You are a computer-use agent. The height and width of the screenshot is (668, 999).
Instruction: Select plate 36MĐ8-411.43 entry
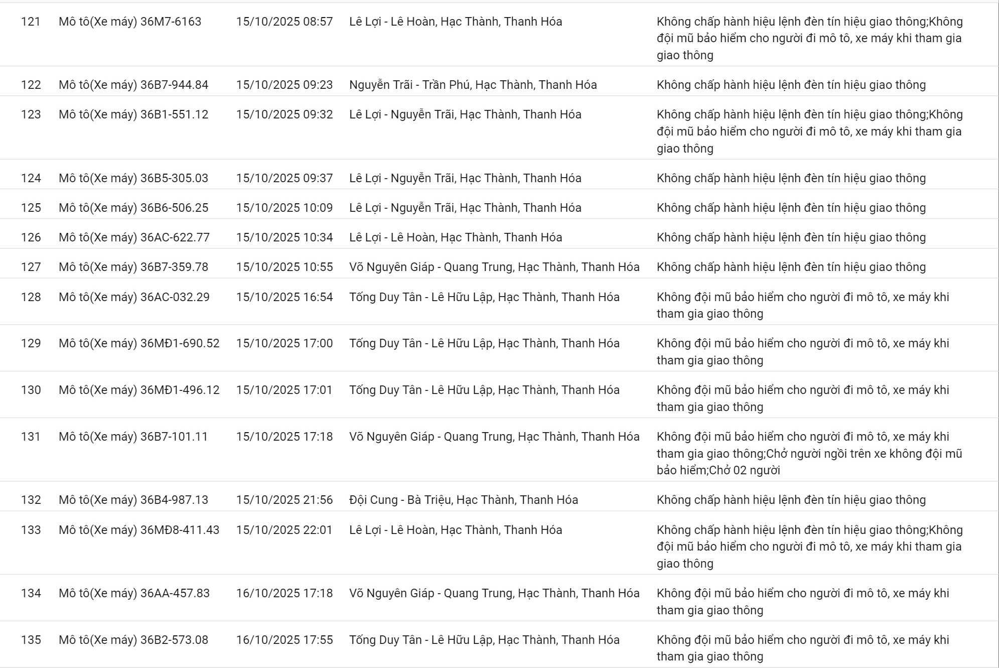pos(139,530)
